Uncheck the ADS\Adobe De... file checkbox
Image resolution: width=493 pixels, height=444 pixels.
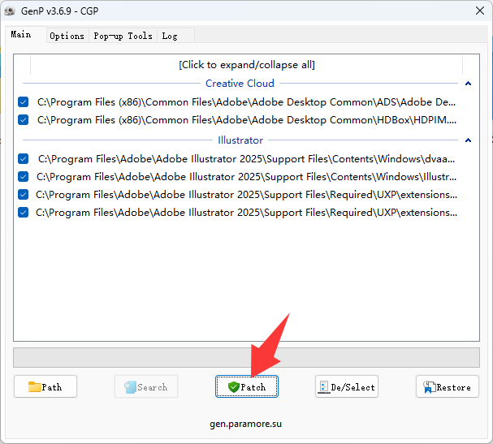tap(23, 101)
